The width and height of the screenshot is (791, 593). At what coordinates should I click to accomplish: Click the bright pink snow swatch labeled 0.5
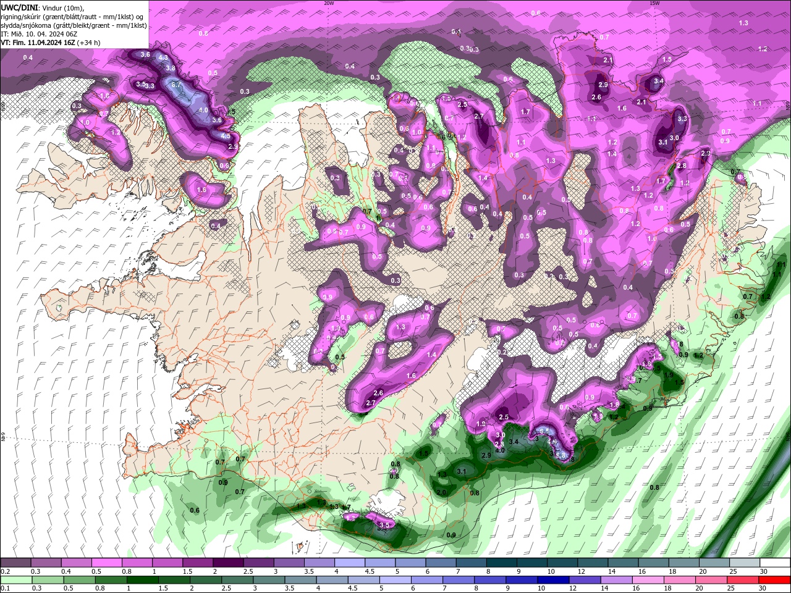coord(106,563)
